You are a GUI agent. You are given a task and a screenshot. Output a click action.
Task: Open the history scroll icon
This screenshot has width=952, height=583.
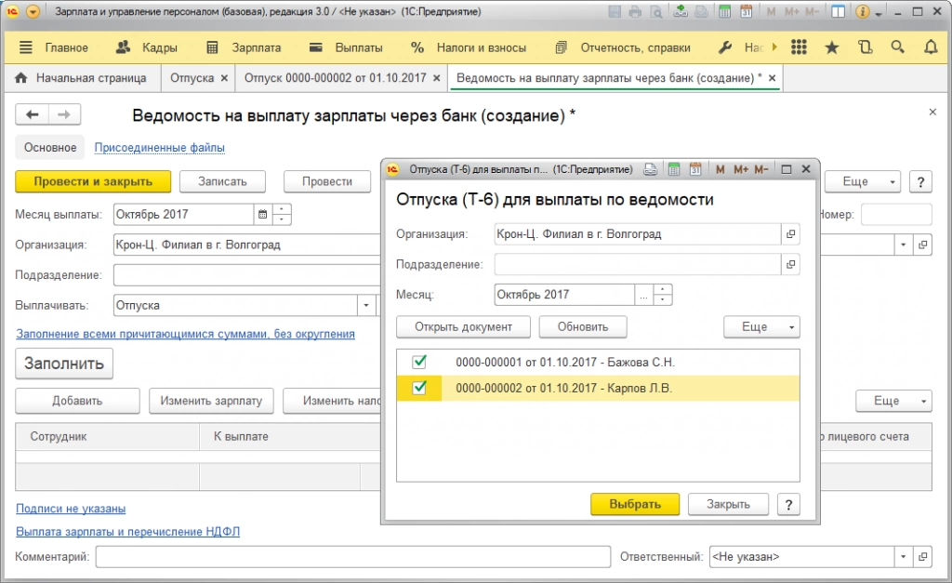point(865,47)
